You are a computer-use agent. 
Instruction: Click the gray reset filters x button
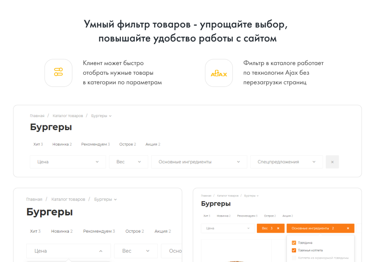332,162
